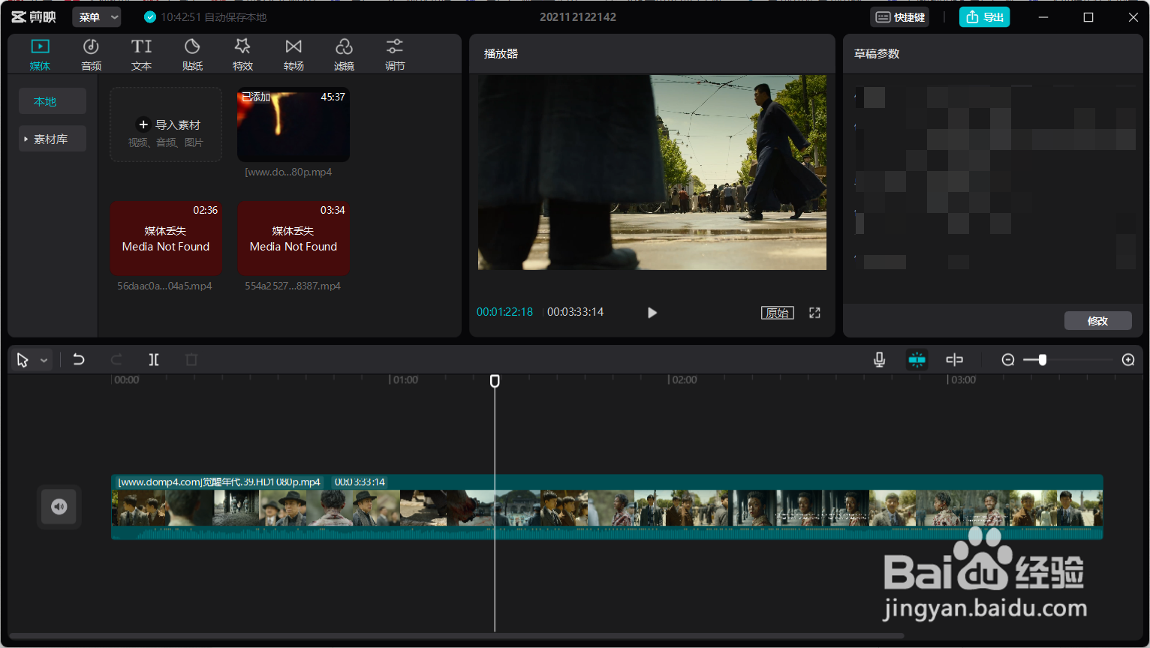Image resolution: width=1150 pixels, height=648 pixels.
Task: Click 导入素材 to import media
Action: pyautogui.click(x=166, y=124)
